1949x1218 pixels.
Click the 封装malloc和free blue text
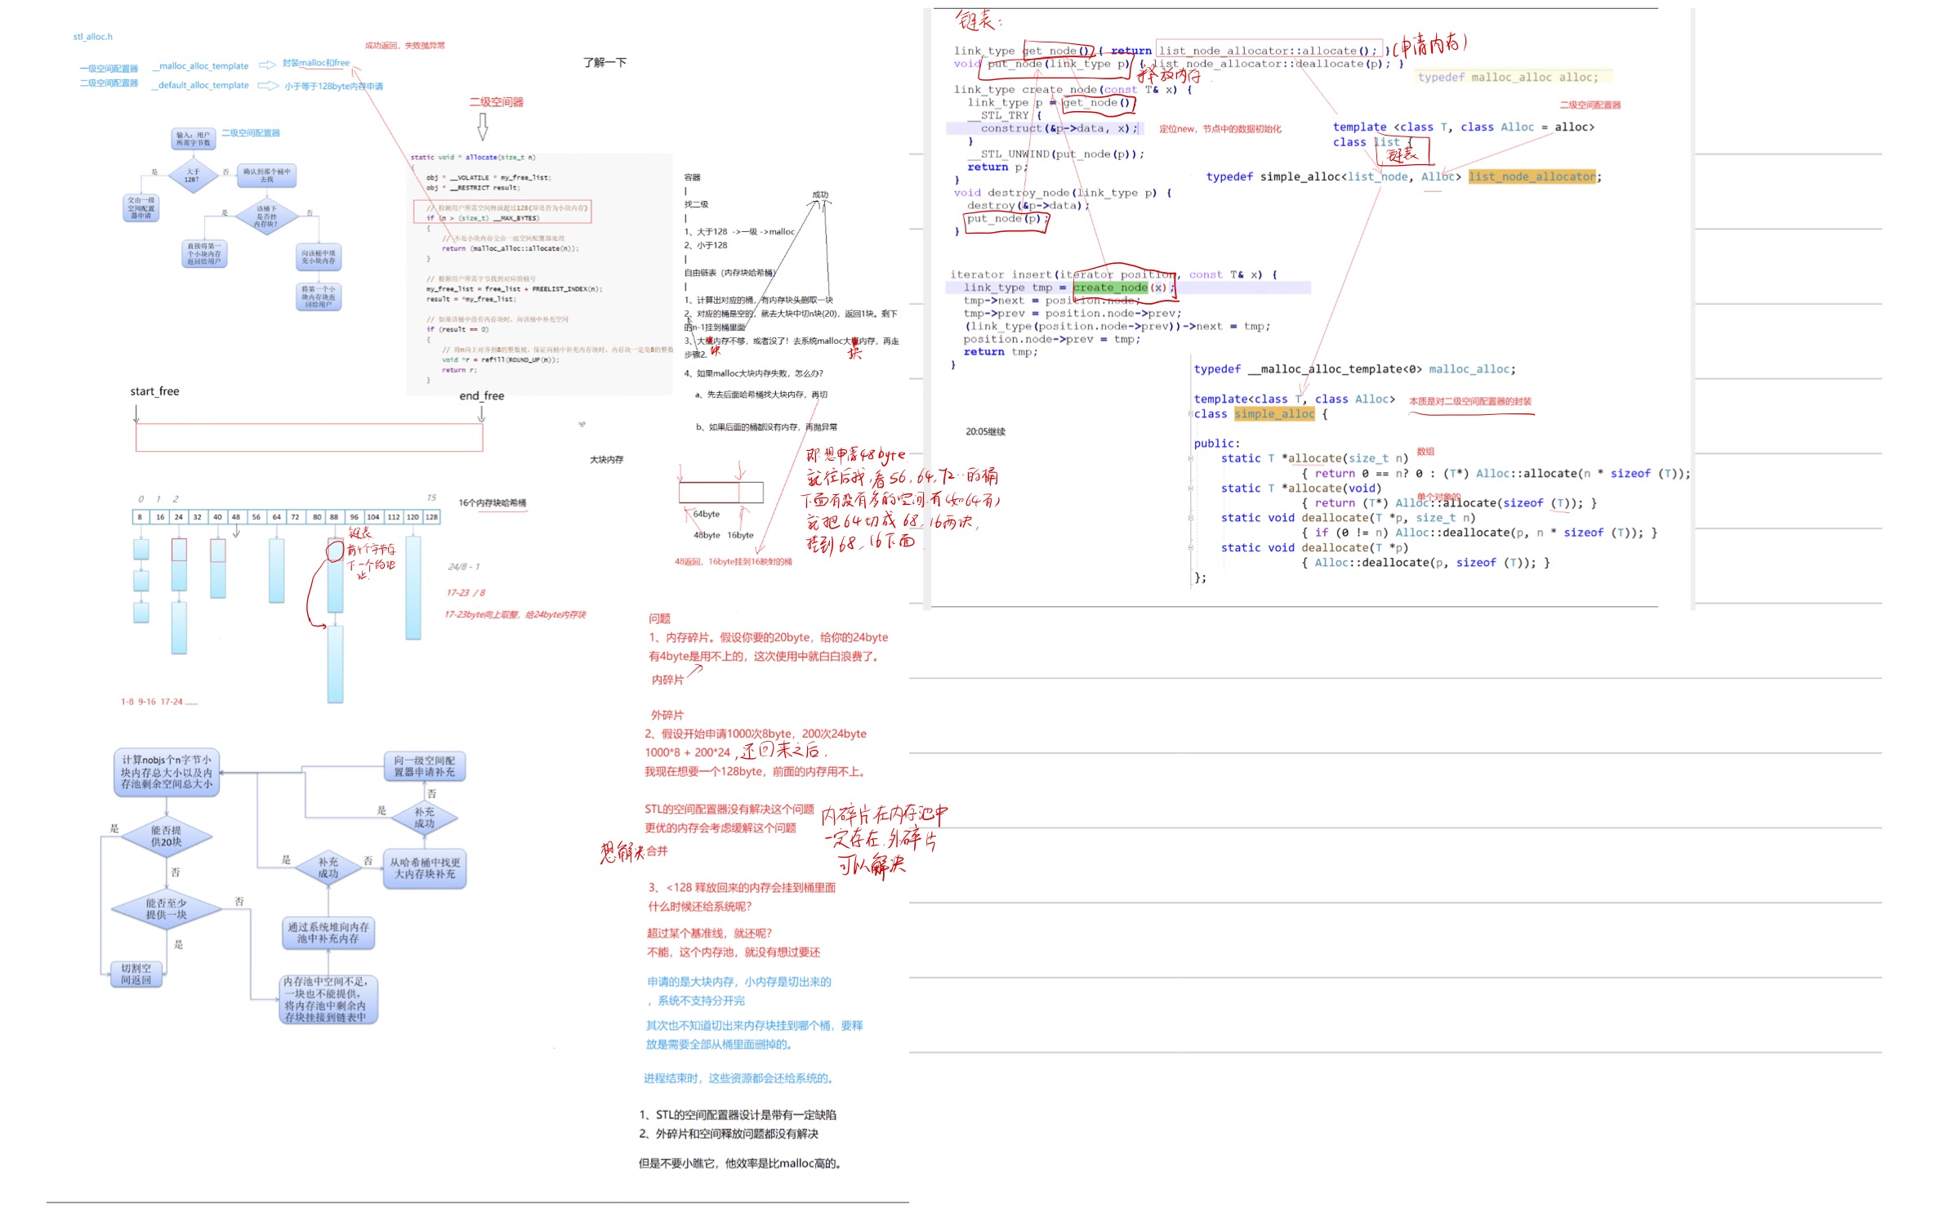coord(315,63)
